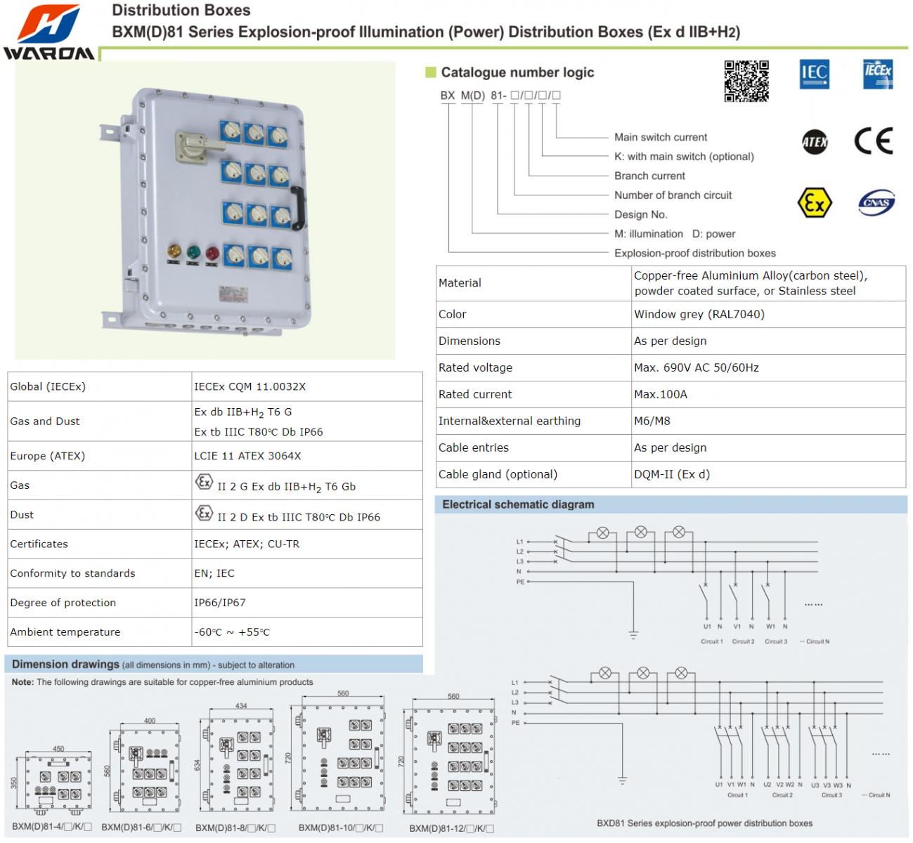The image size is (913, 843).
Task: Click the CNAS accreditation logo
Action: click(876, 202)
